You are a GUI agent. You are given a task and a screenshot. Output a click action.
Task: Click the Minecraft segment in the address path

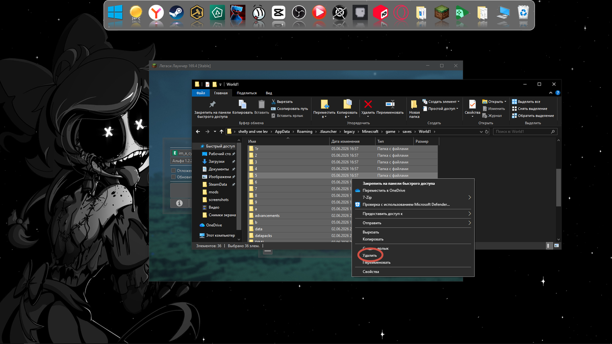(x=370, y=131)
